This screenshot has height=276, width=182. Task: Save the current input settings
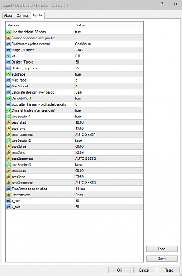pos(162,259)
